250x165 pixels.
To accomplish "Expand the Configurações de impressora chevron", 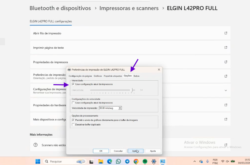I will [226, 90].
